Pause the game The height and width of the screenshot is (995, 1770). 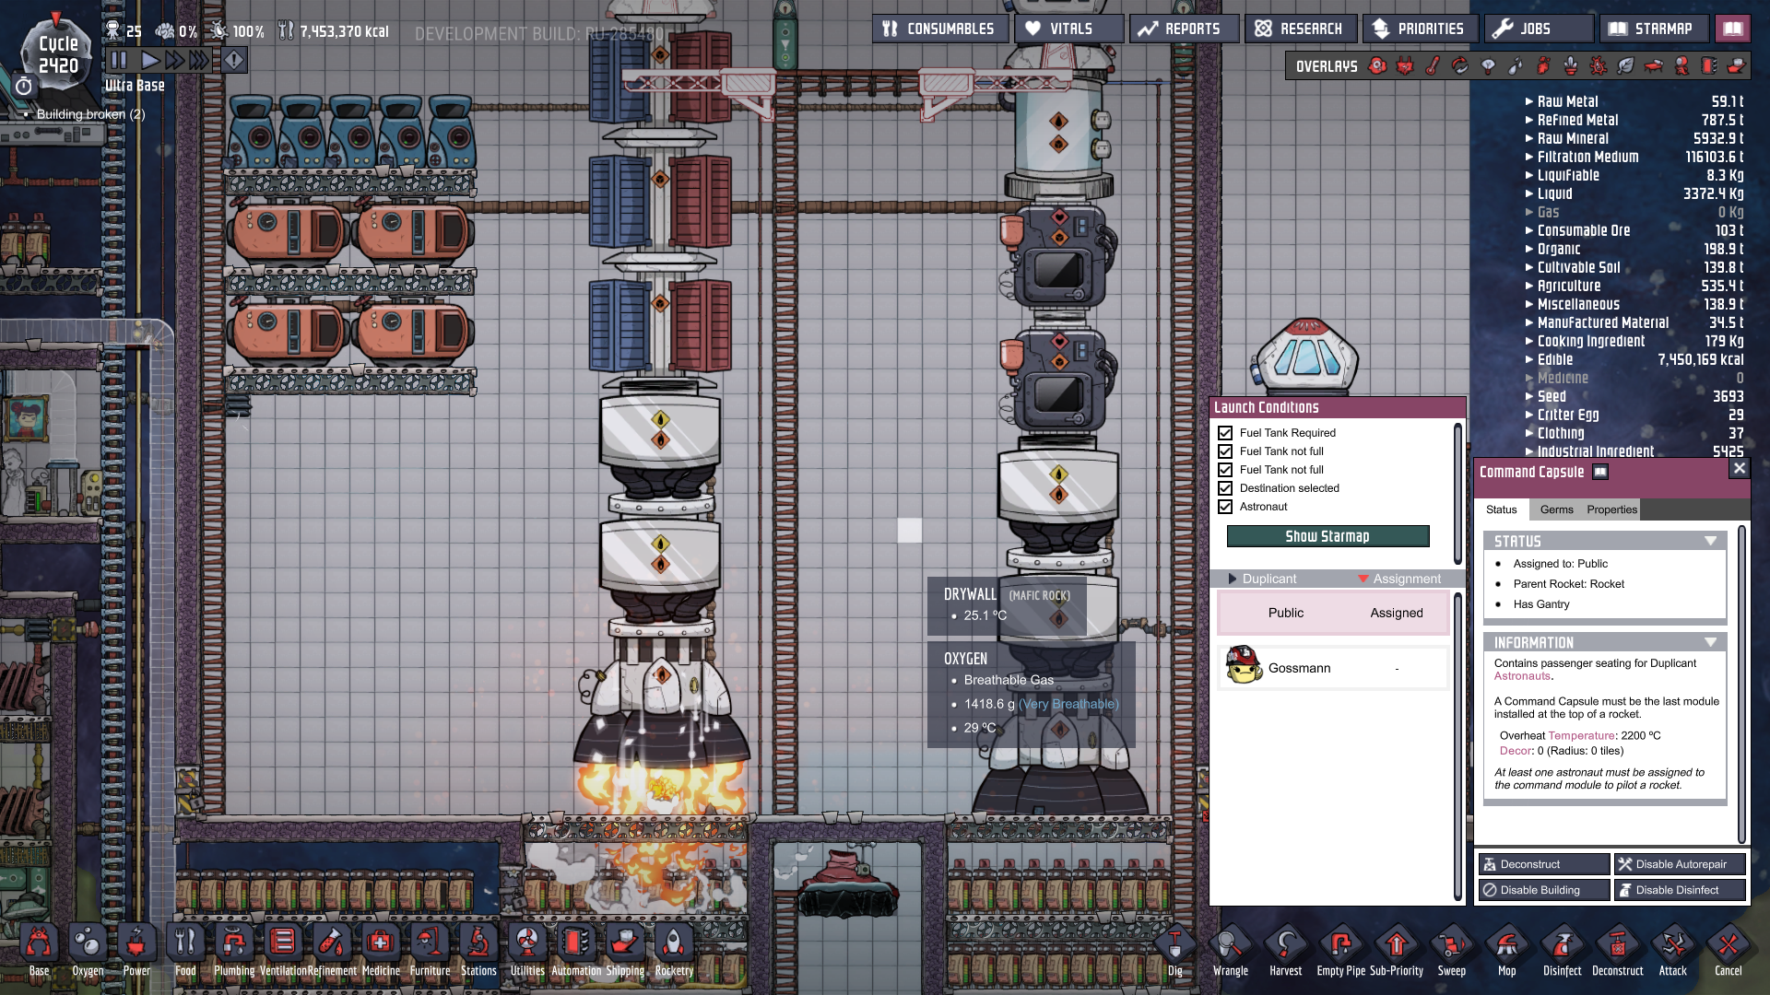(119, 61)
